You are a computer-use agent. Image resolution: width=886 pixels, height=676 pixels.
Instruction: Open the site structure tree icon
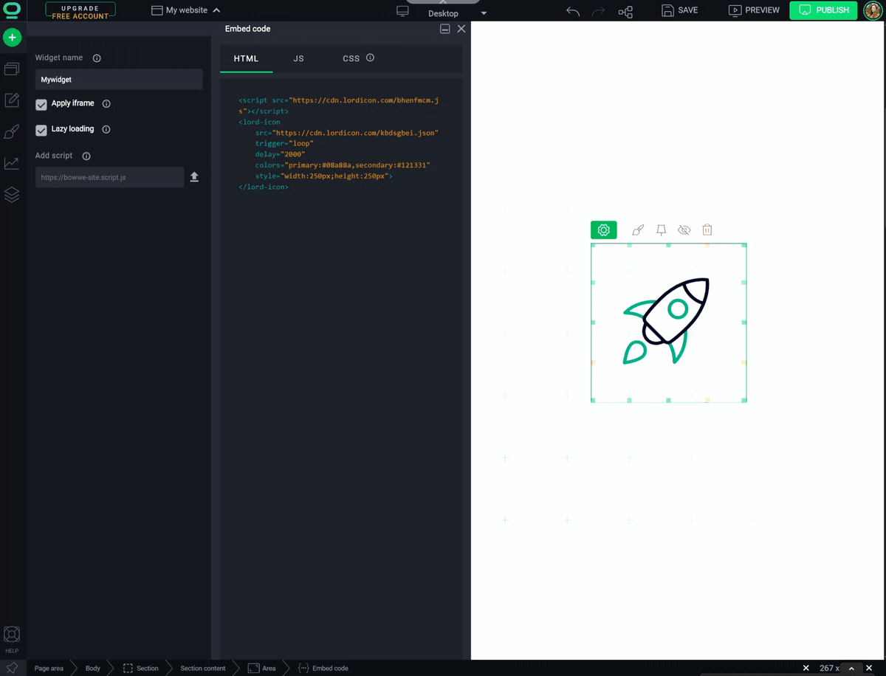[625, 11]
